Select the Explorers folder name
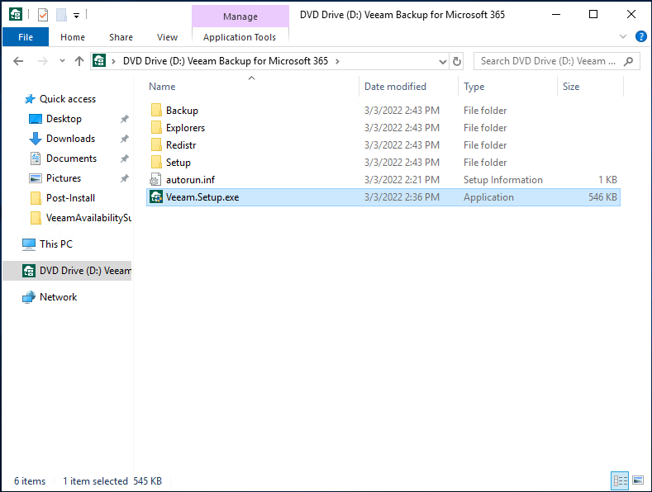 [x=185, y=128]
